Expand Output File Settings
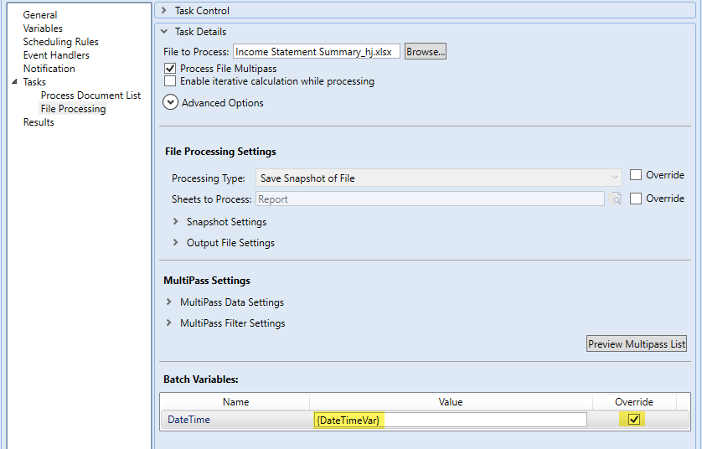Screen dimensions: 702x449 click(x=176, y=243)
